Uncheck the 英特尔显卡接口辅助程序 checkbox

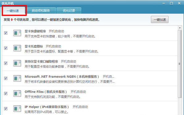pos(6,63)
